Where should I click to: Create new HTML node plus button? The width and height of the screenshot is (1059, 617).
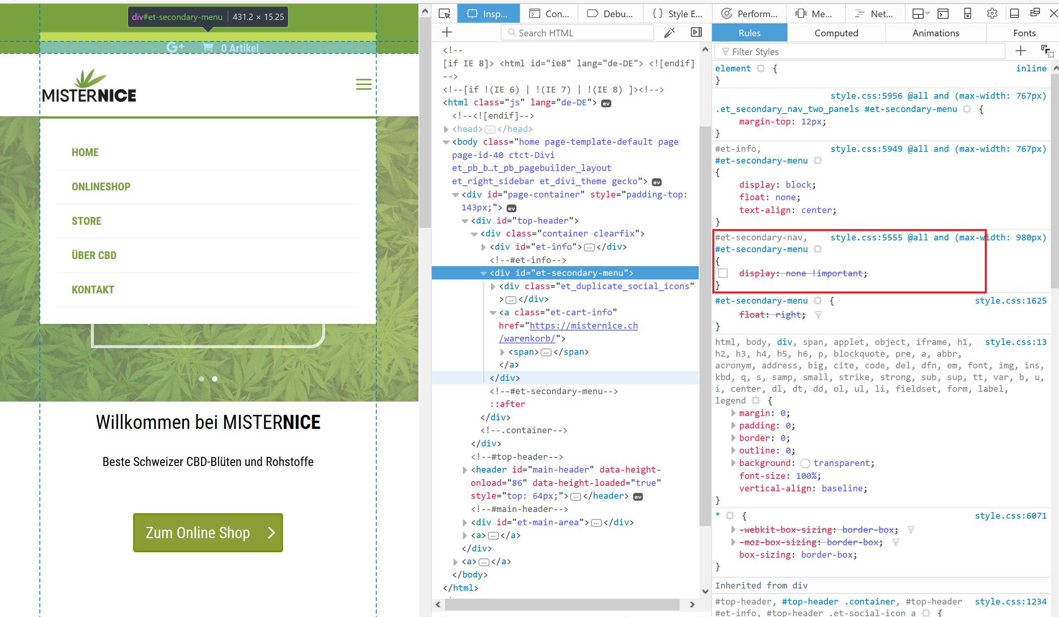pos(447,32)
